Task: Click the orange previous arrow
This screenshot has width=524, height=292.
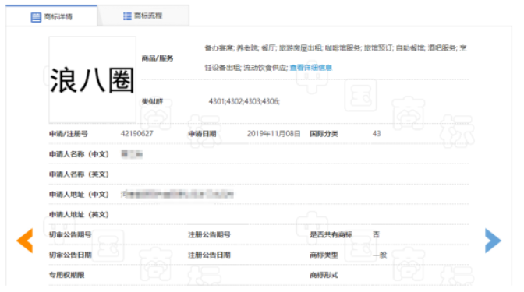Action: (25, 241)
